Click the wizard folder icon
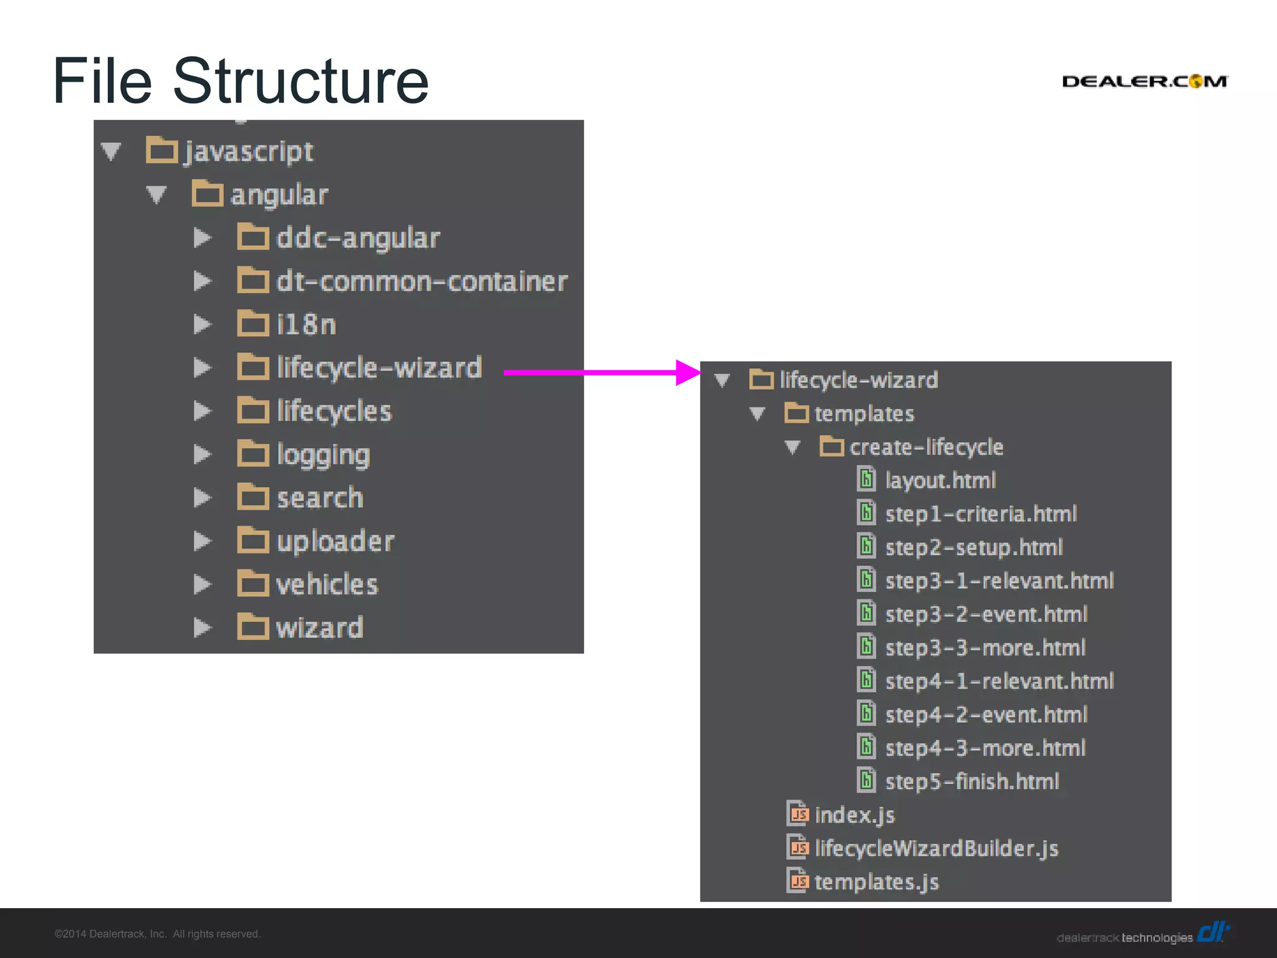The image size is (1277, 958). [253, 626]
